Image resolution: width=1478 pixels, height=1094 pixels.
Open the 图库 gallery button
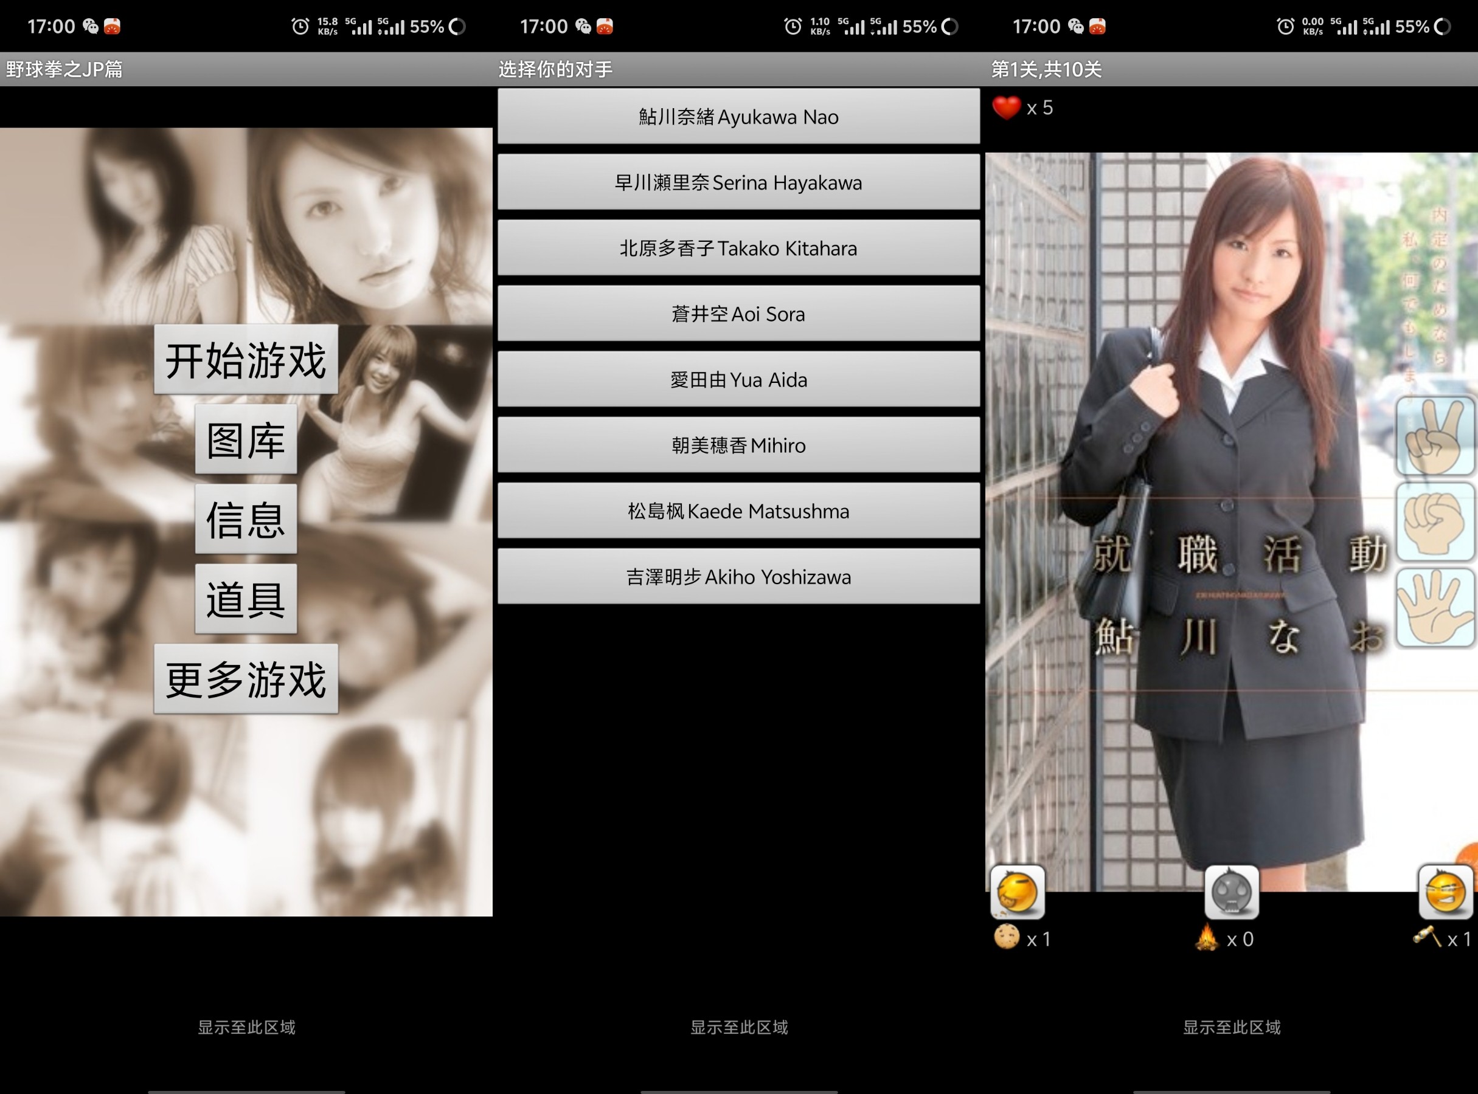(246, 439)
